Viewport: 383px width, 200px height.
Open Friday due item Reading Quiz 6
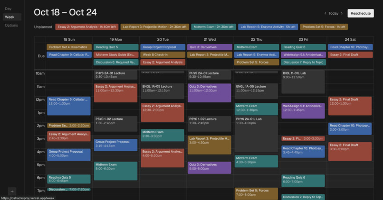tap(303, 47)
